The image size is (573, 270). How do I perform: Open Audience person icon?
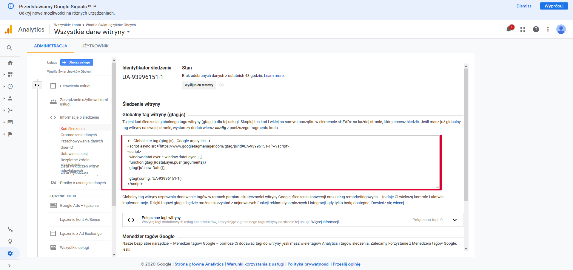pyautogui.click(x=10, y=98)
